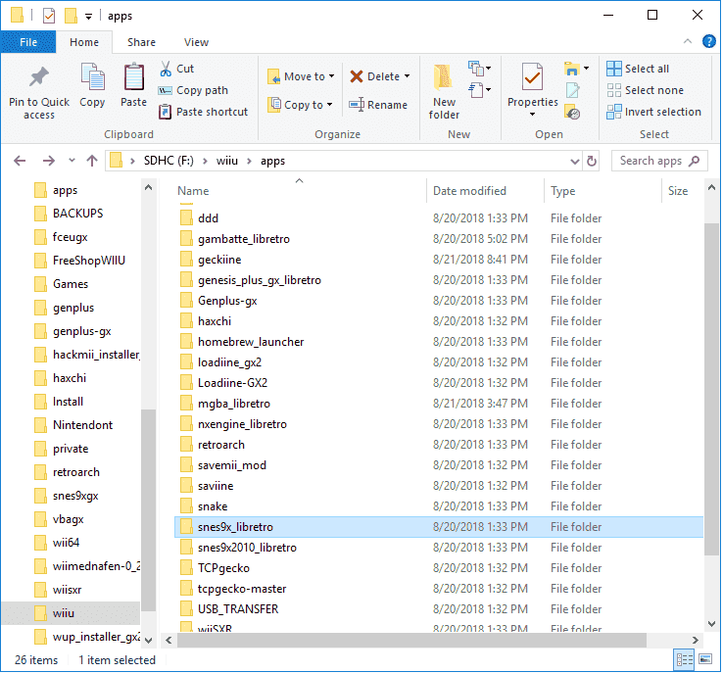Click SDHC (F:) in the address bar
Screen dimensions: 723x673
pos(169,161)
